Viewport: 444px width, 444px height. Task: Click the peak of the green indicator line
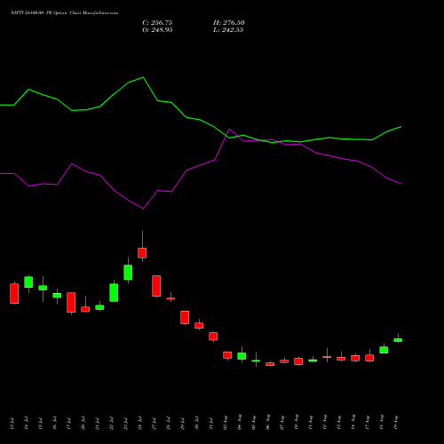[143, 77]
